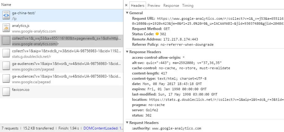Click the Finish: 1.94 s status entry
Viewport: 284px width, 132px height.
click(69, 128)
